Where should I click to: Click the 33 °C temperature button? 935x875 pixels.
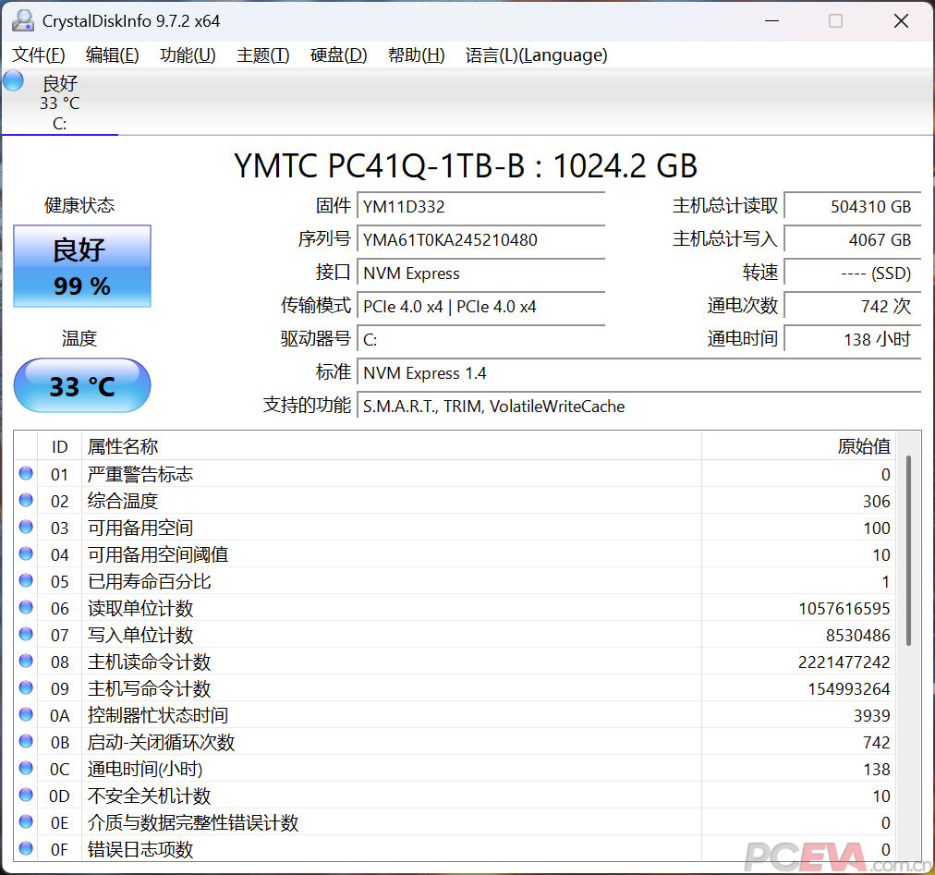pyautogui.click(x=82, y=385)
